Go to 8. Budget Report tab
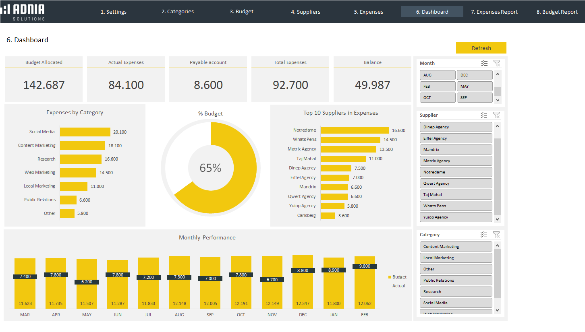This screenshot has width=585, height=332. (x=557, y=12)
